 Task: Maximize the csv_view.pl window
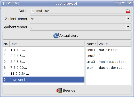coord(123,3)
